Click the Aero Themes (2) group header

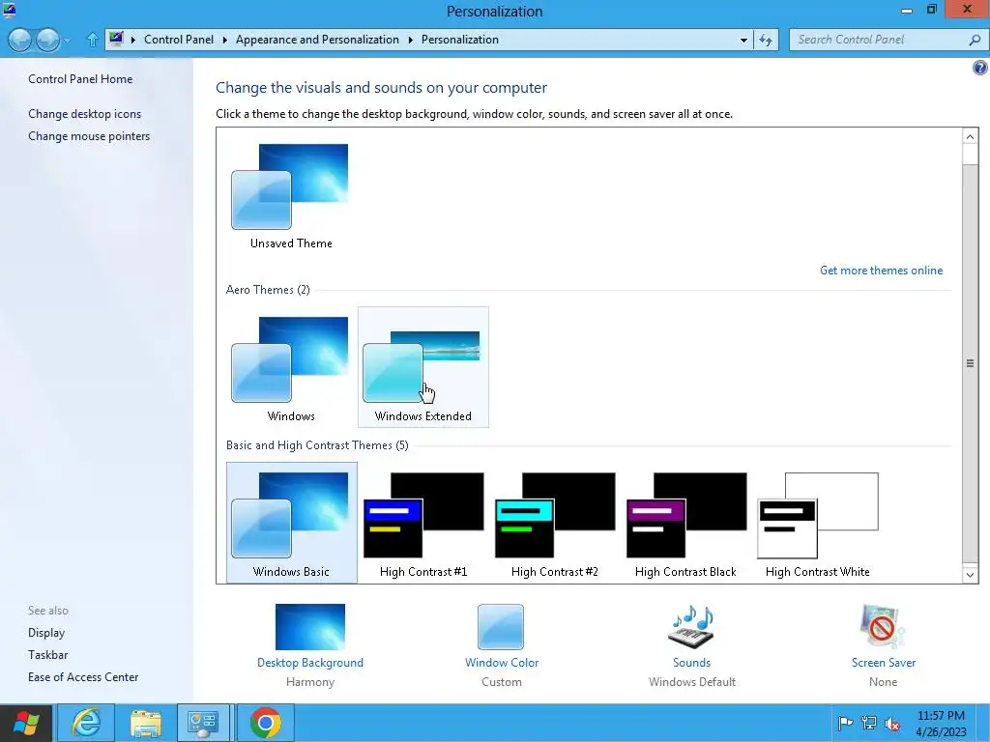(268, 290)
